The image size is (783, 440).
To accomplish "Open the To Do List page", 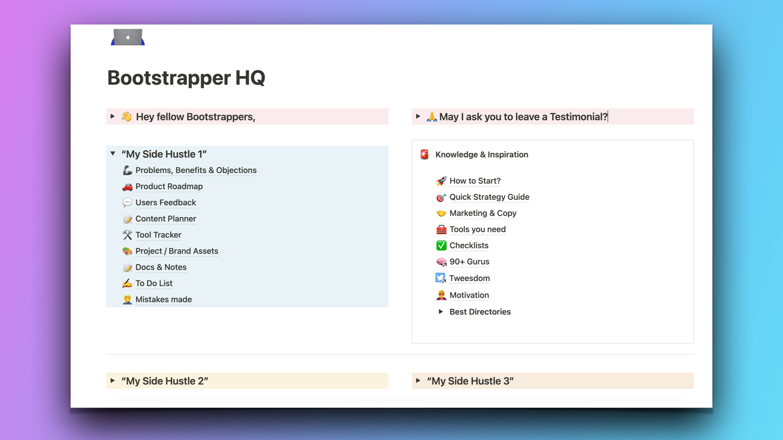I will pos(154,283).
